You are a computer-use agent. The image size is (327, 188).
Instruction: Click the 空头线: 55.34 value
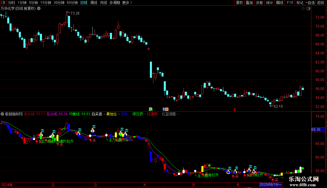(x=57, y=114)
